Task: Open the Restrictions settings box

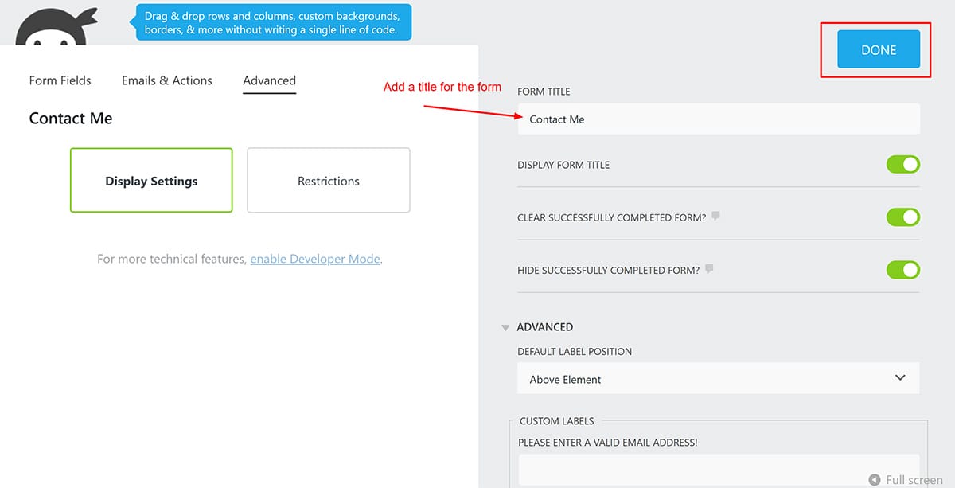Action: tap(328, 181)
